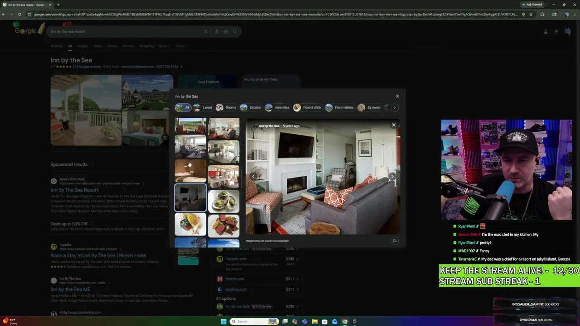Bookmark this page with the star icon

[x=531, y=14]
